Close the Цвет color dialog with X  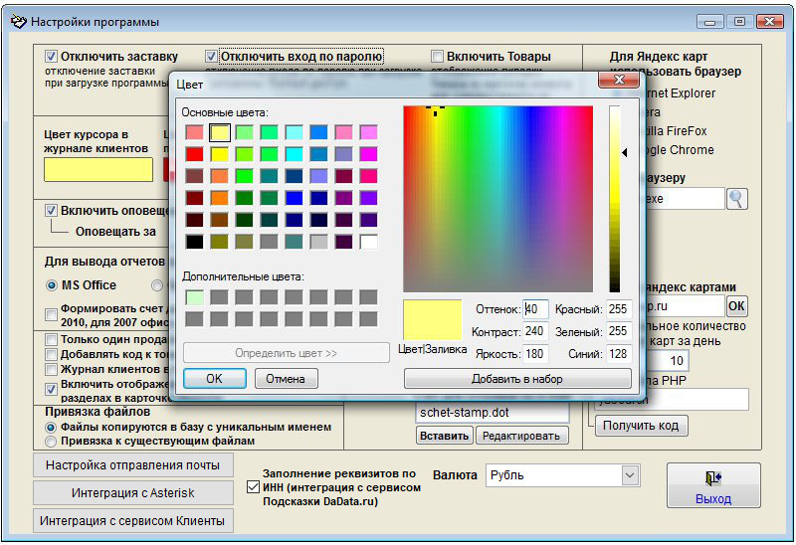617,82
